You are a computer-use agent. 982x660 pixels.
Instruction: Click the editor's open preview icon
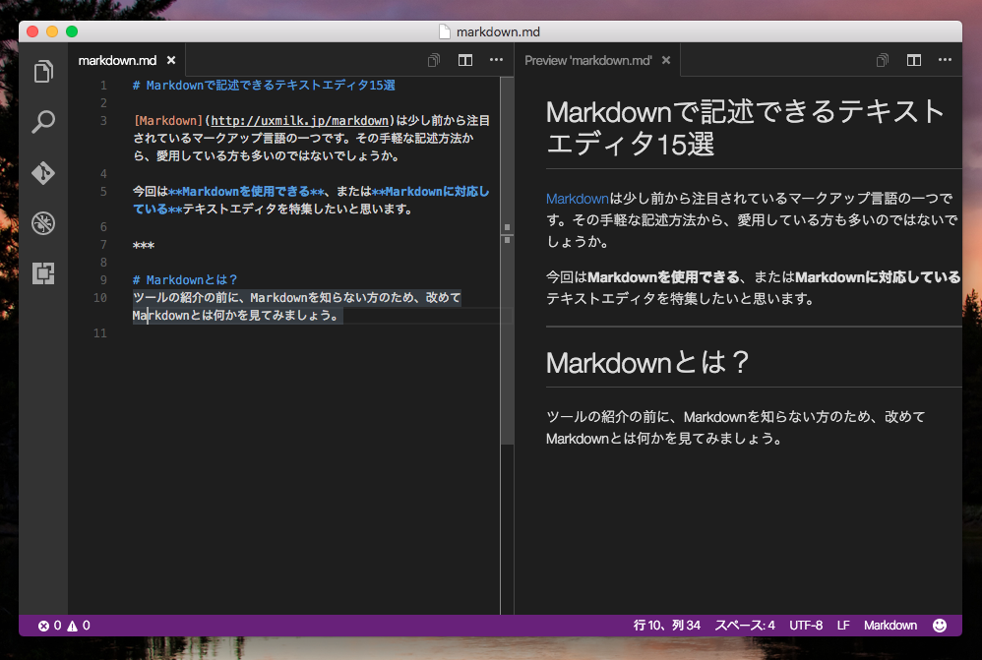coord(434,60)
